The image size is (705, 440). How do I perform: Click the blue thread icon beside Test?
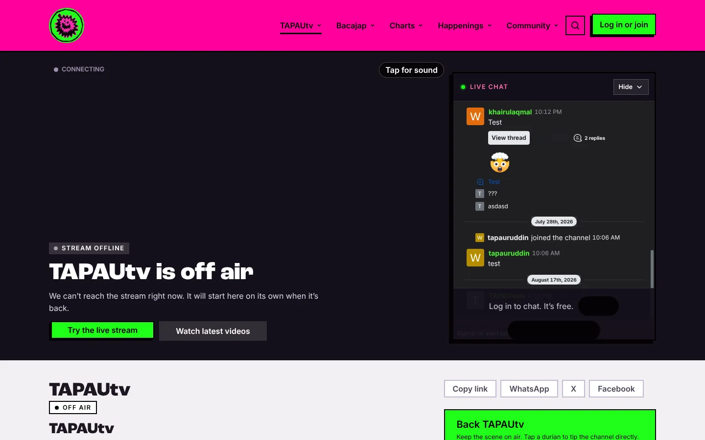point(480,182)
